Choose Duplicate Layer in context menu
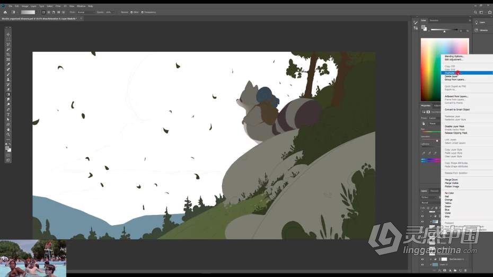Image resolution: width=493 pixels, height=277 pixels. [467, 73]
